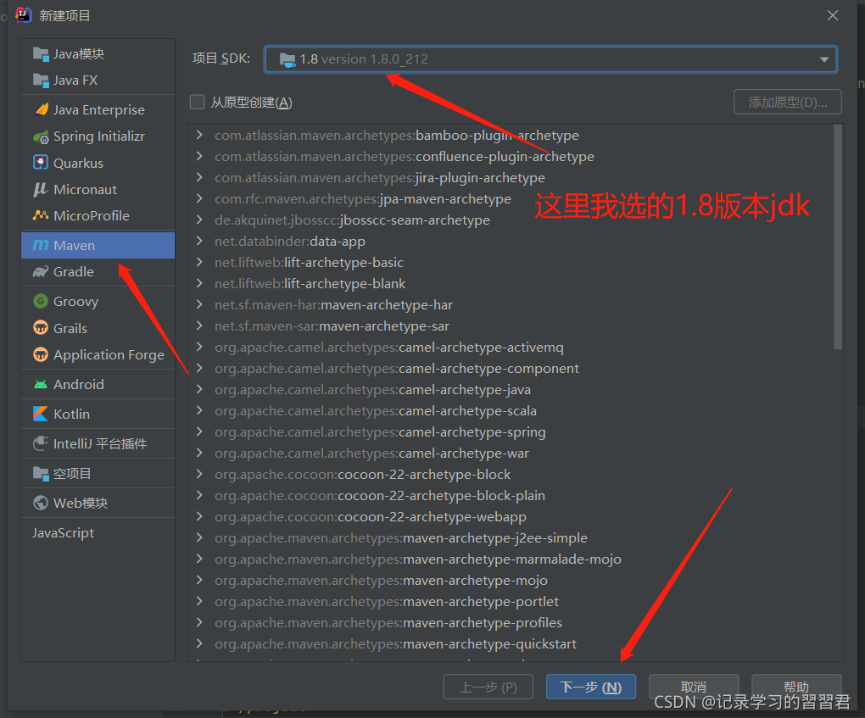Click the archetype list vertical scrollbar
The height and width of the screenshot is (718, 865).
838,237
